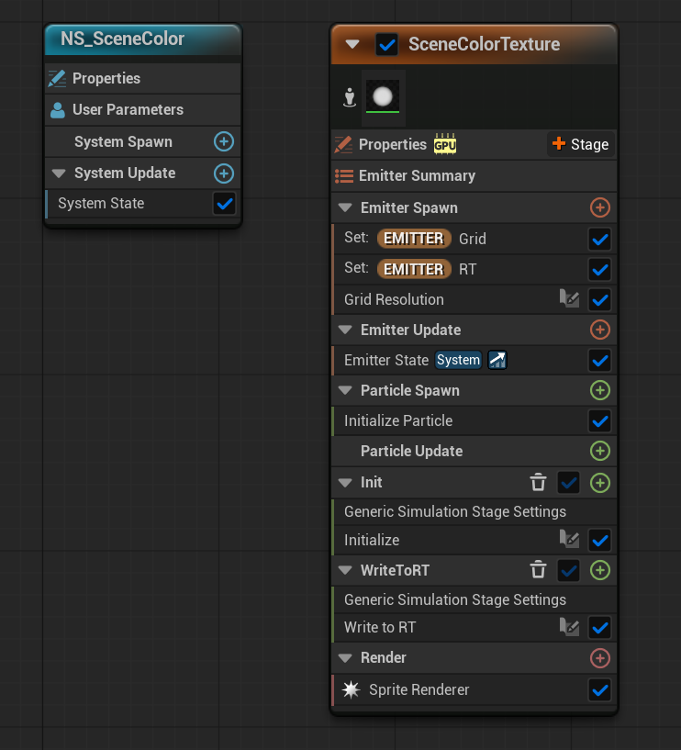Select the Emitter Summary row
681x750 pixels.
[417, 176]
